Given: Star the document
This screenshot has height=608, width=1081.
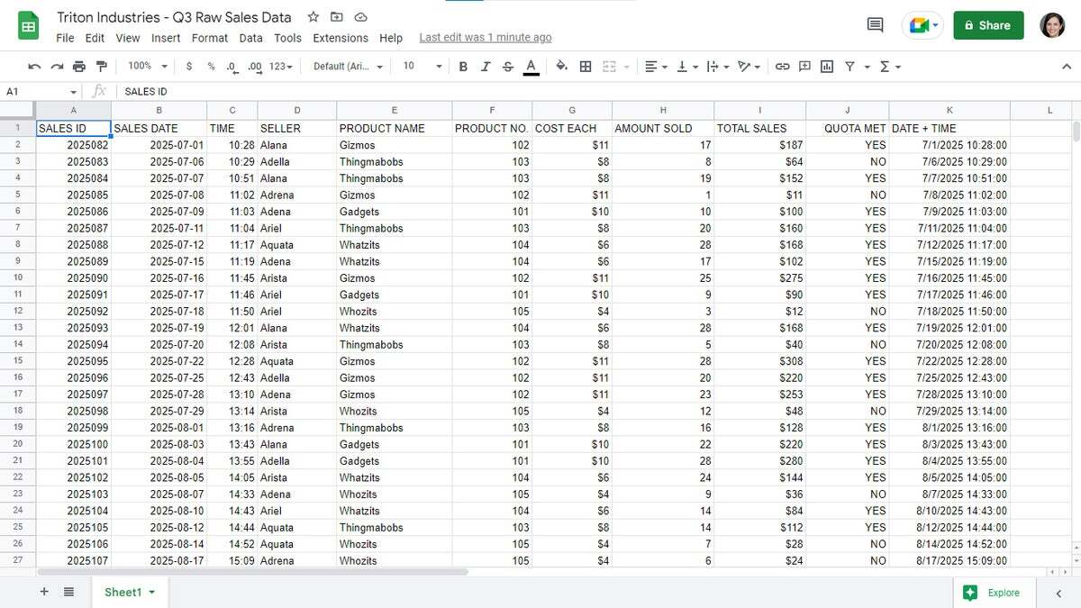Looking at the screenshot, I should 313,17.
